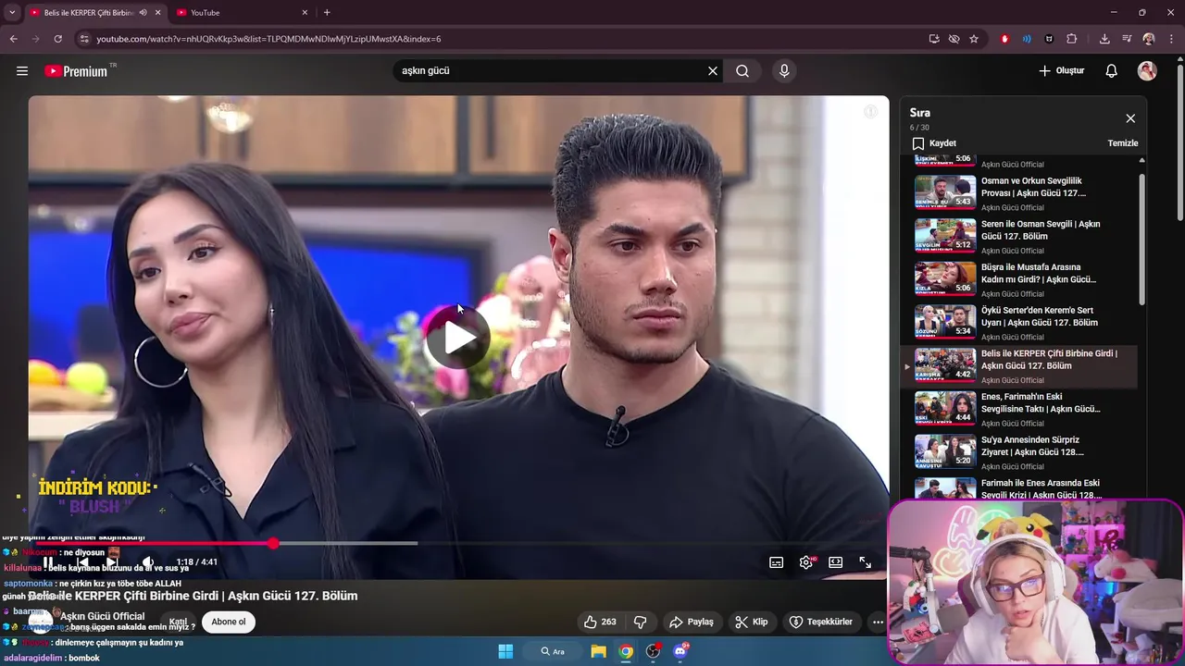The width and height of the screenshot is (1185, 666).
Task: Dislike the video
Action: (x=640, y=623)
